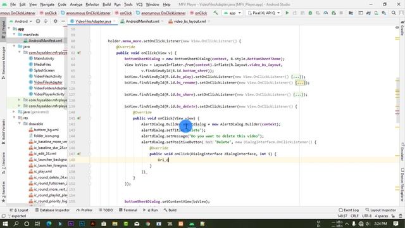Open the Event Log

pyautogui.click(x=349, y=210)
